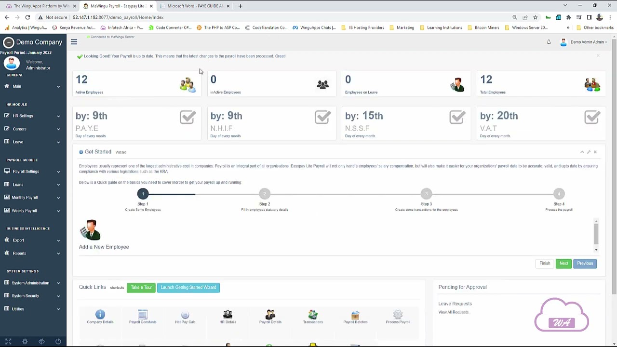Click the N.H.I.F due date check icon

pyautogui.click(x=322, y=117)
